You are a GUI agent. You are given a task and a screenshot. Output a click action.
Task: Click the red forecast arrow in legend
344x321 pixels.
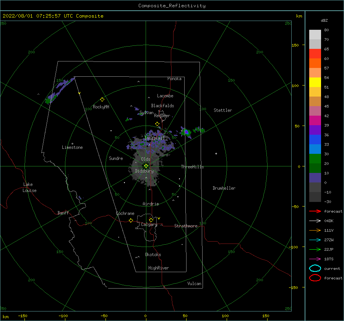pos(315,211)
